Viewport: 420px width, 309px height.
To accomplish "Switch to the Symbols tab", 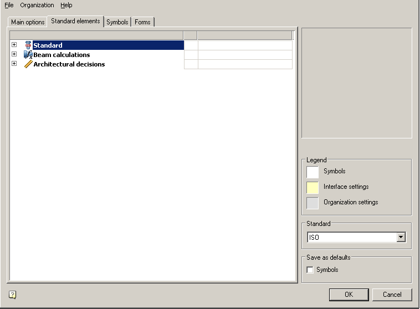I will pyautogui.click(x=117, y=22).
